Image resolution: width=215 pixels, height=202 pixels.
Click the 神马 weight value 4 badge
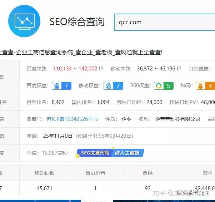tap(210, 86)
